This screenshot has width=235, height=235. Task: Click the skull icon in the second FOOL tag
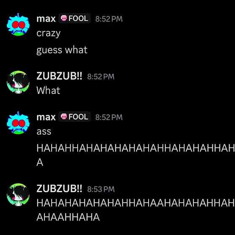[64, 117]
